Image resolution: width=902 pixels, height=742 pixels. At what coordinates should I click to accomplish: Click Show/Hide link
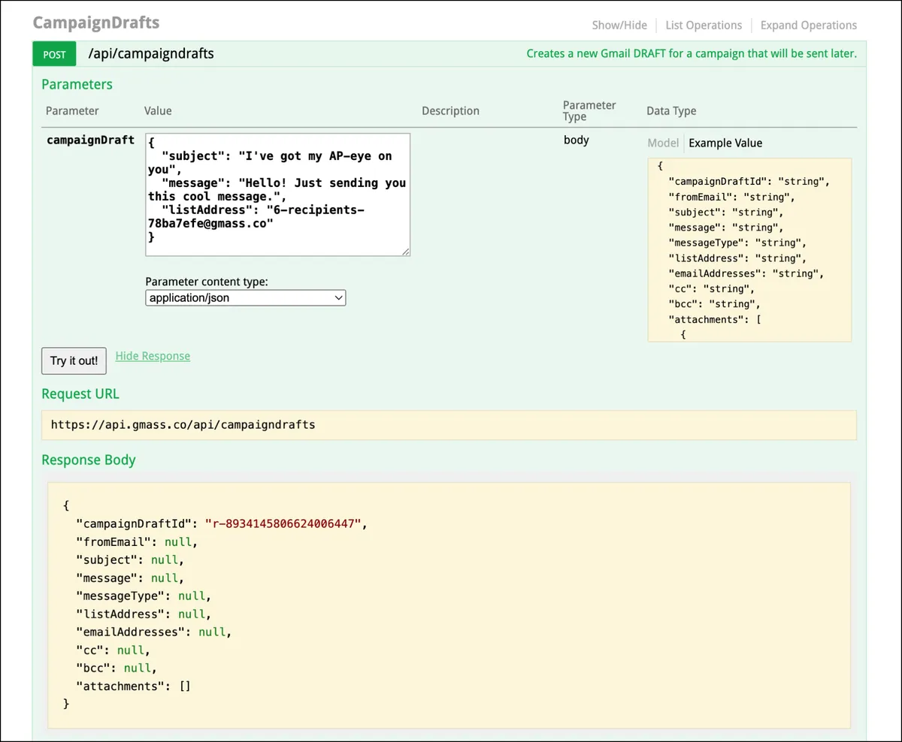coord(619,25)
